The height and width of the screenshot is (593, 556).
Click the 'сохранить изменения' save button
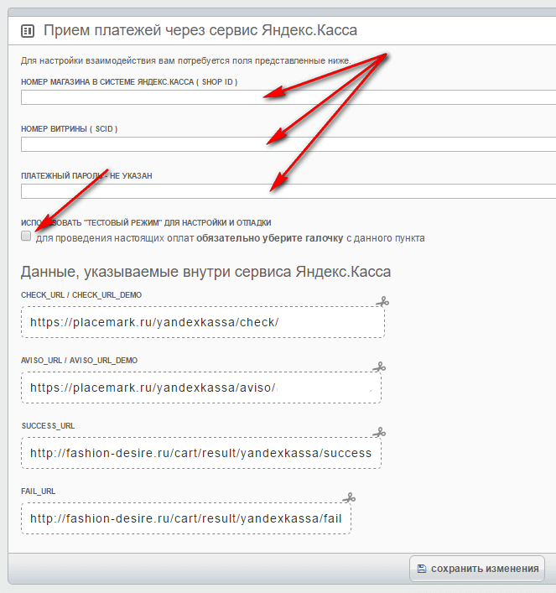tap(477, 569)
